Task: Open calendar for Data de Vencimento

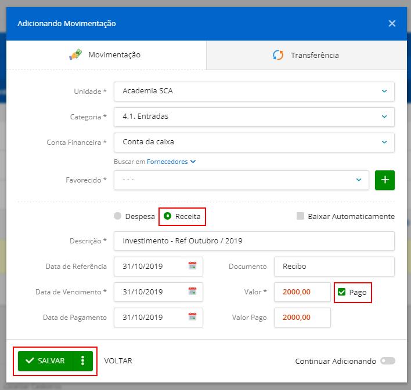Action: click(192, 291)
